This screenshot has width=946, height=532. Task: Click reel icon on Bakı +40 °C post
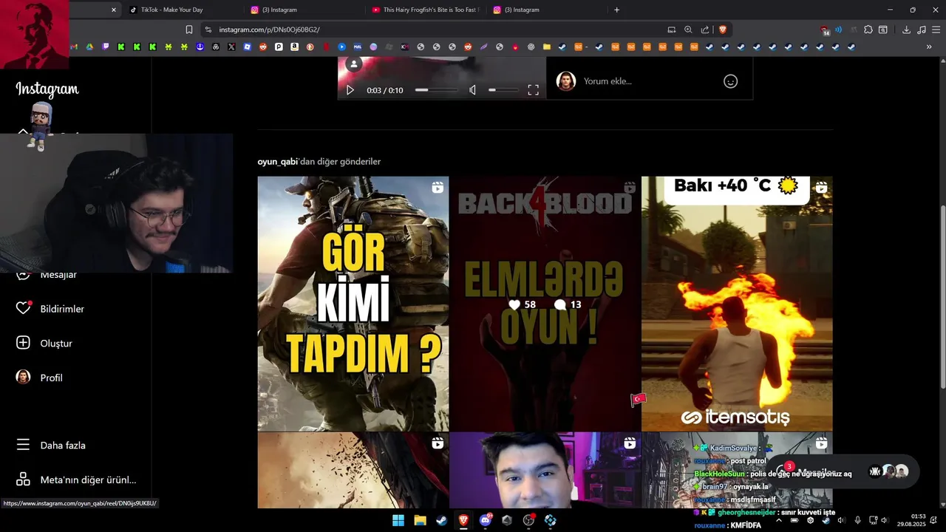point(821,188)
